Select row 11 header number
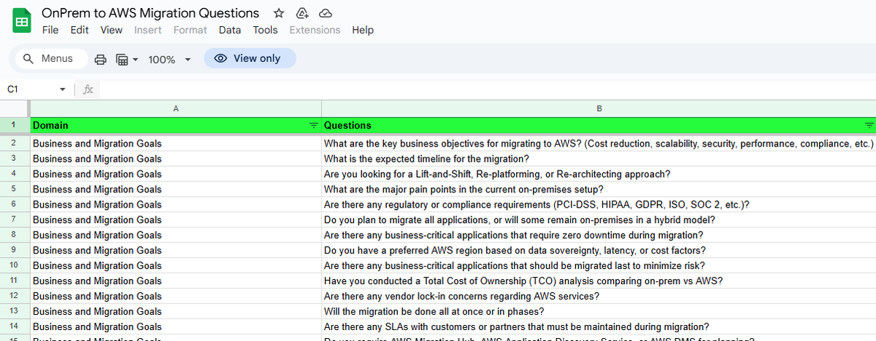 tap(15, 281)
